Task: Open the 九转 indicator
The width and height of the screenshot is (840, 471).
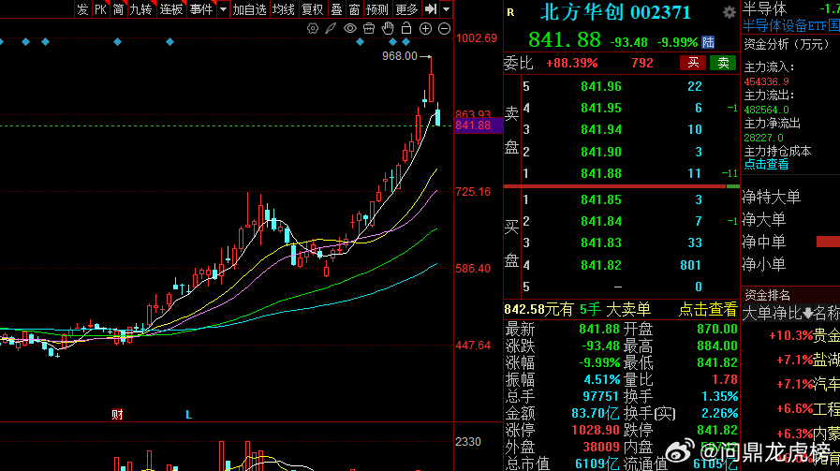Action: [140, 9]
